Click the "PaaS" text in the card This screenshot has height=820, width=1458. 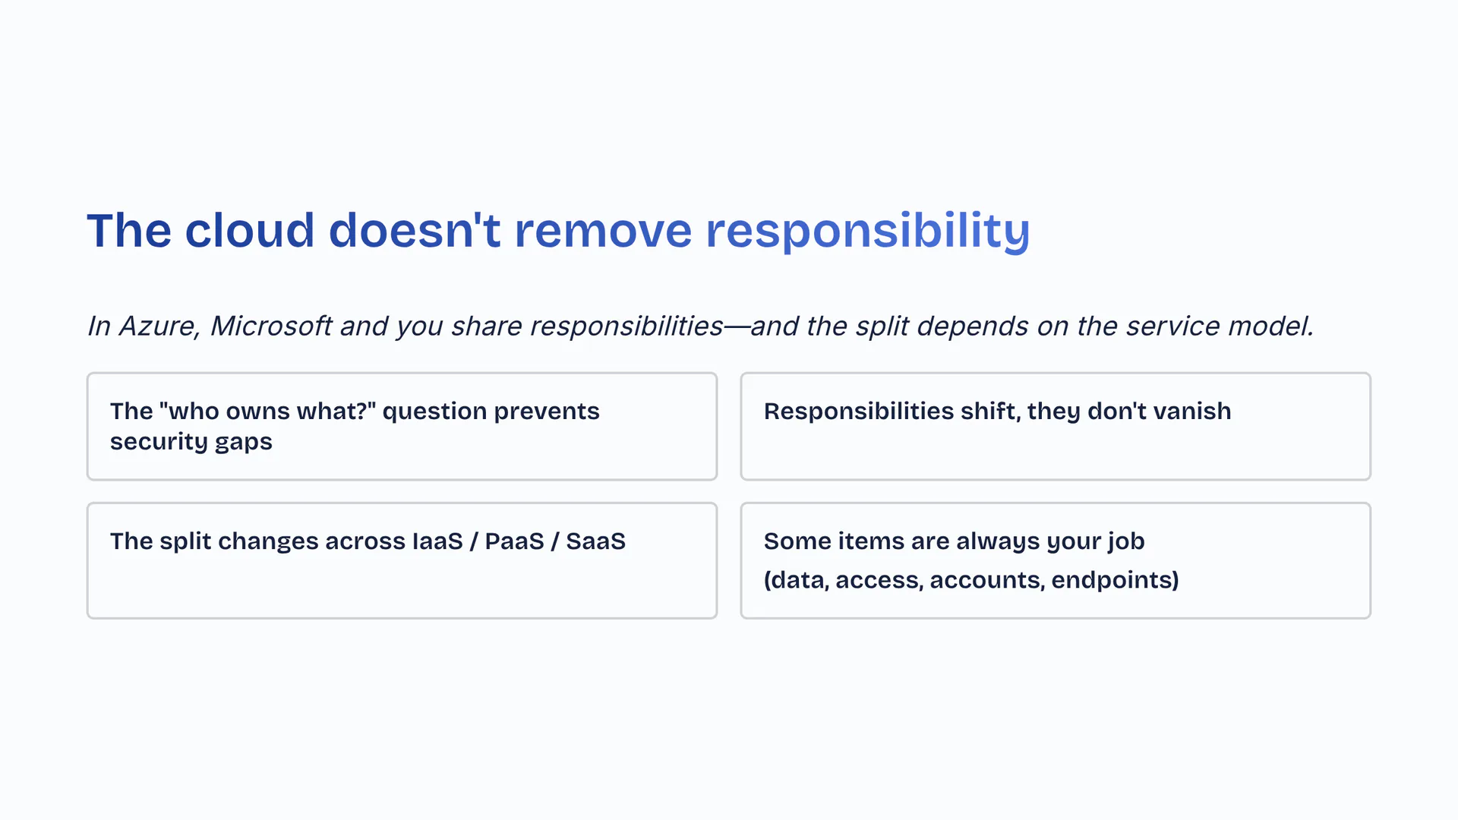point(514,541)
